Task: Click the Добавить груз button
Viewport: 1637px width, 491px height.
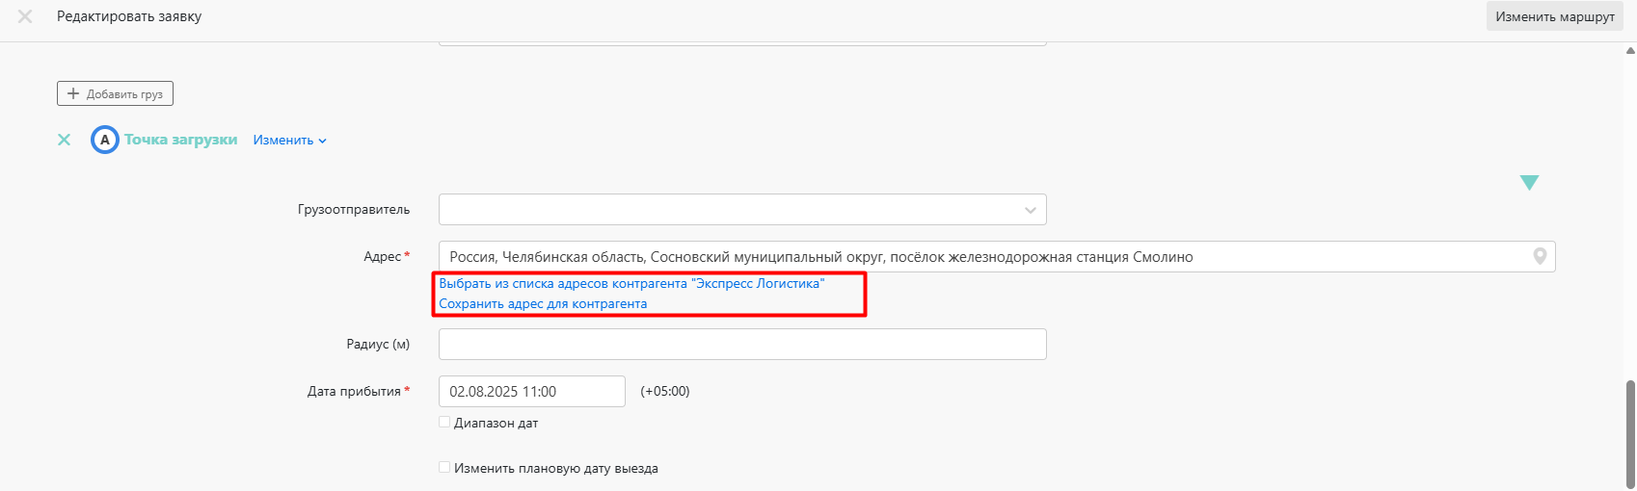Action: coord(115,93)
